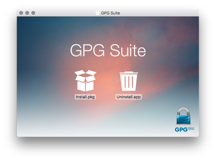The width and height of the screenshot is (216, 161).
Task: Close the GPG Suite window
Action: click(21, 13)
